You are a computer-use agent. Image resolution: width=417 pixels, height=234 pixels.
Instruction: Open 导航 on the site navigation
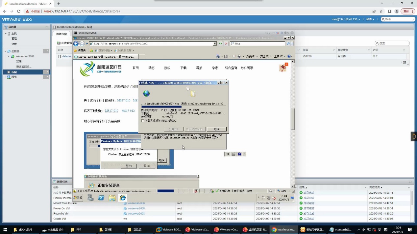[x=199, y=68]
